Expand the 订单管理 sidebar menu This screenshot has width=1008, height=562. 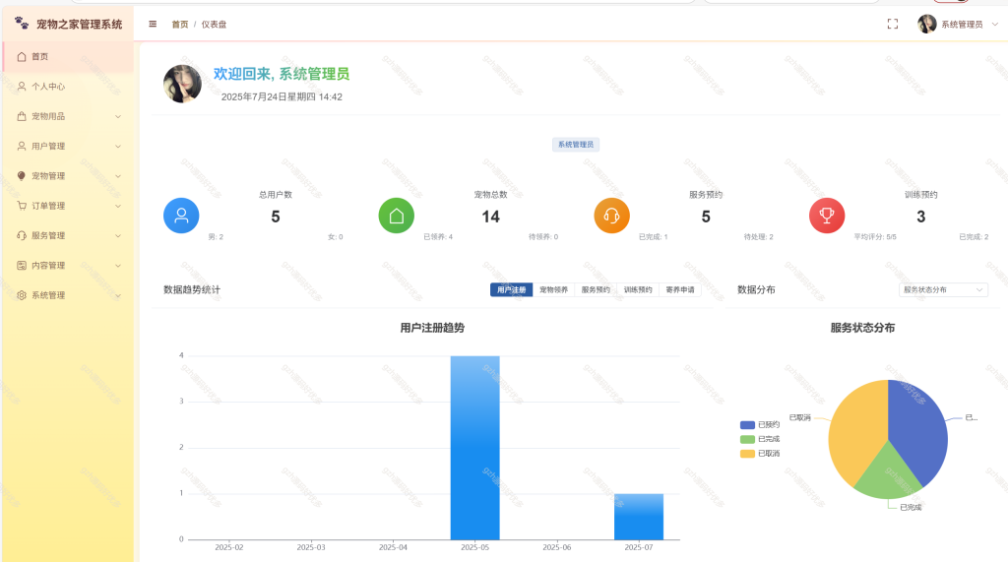[x=68, y=206]
